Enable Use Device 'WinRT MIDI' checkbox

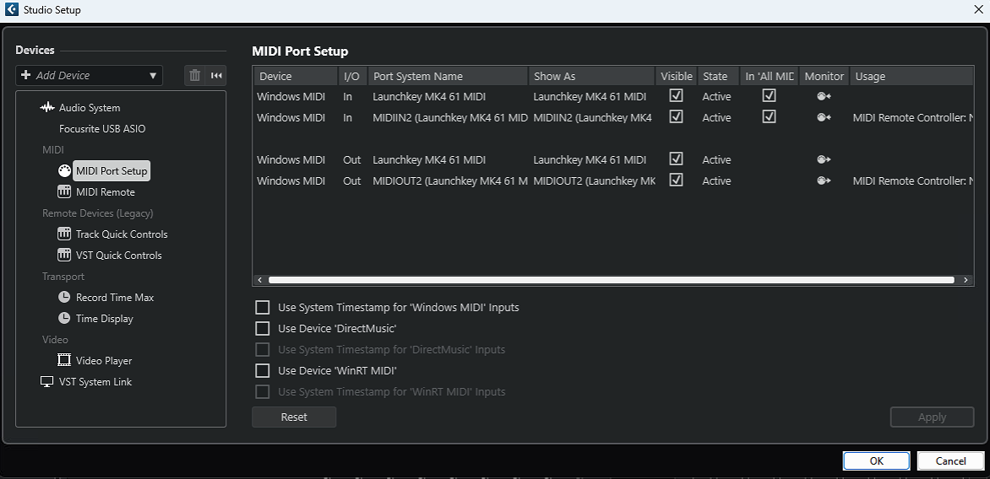point(262,370)
